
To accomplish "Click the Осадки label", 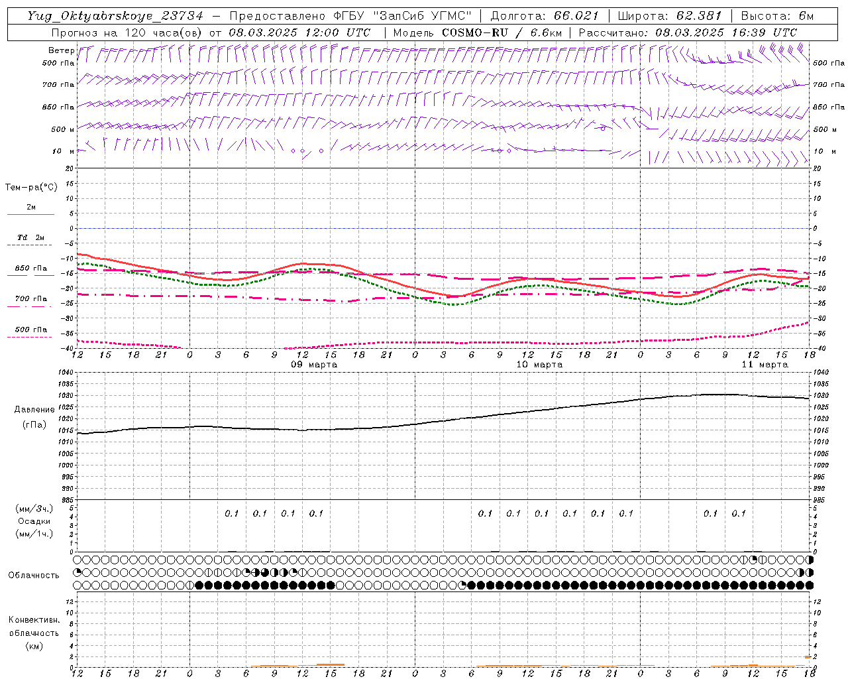I will 34,521.
